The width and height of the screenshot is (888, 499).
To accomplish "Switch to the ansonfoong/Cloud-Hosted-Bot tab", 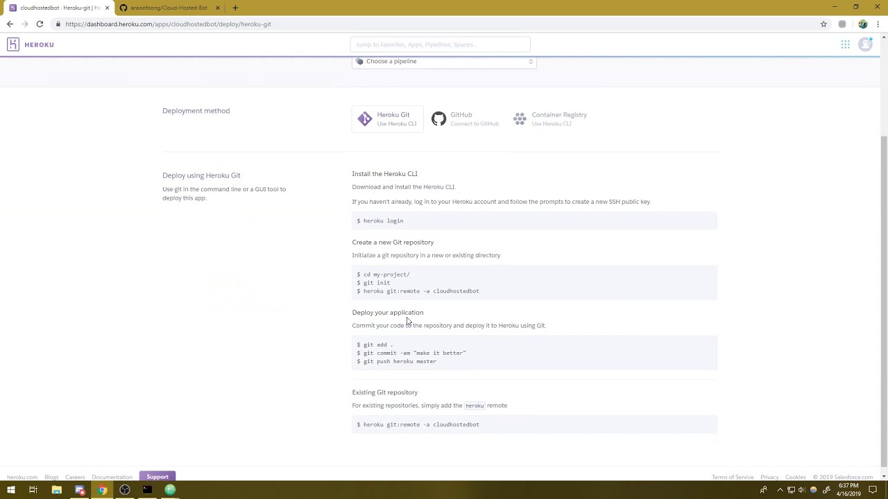I will pyautogui.click(x=171, y=8).
